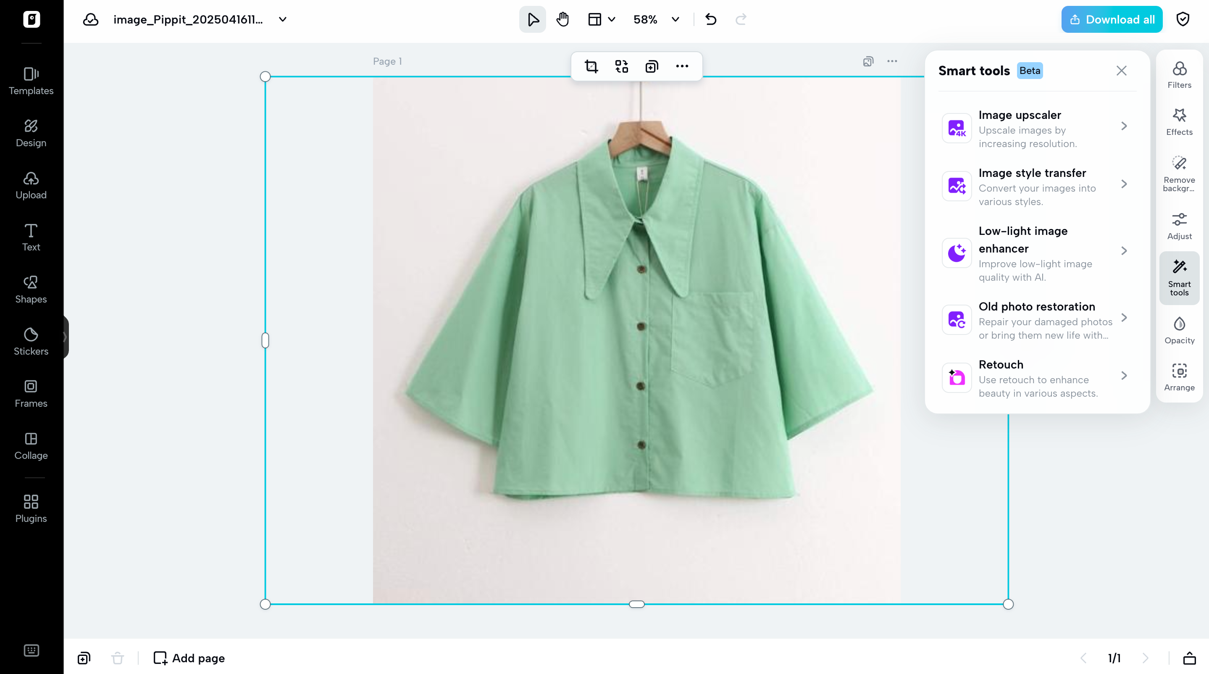Click the bottom-middle resize handle
Screen dimensions: 1209x674
point(637,604)
